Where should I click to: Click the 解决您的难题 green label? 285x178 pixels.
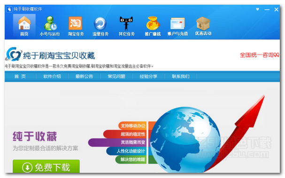pos(131,160)
